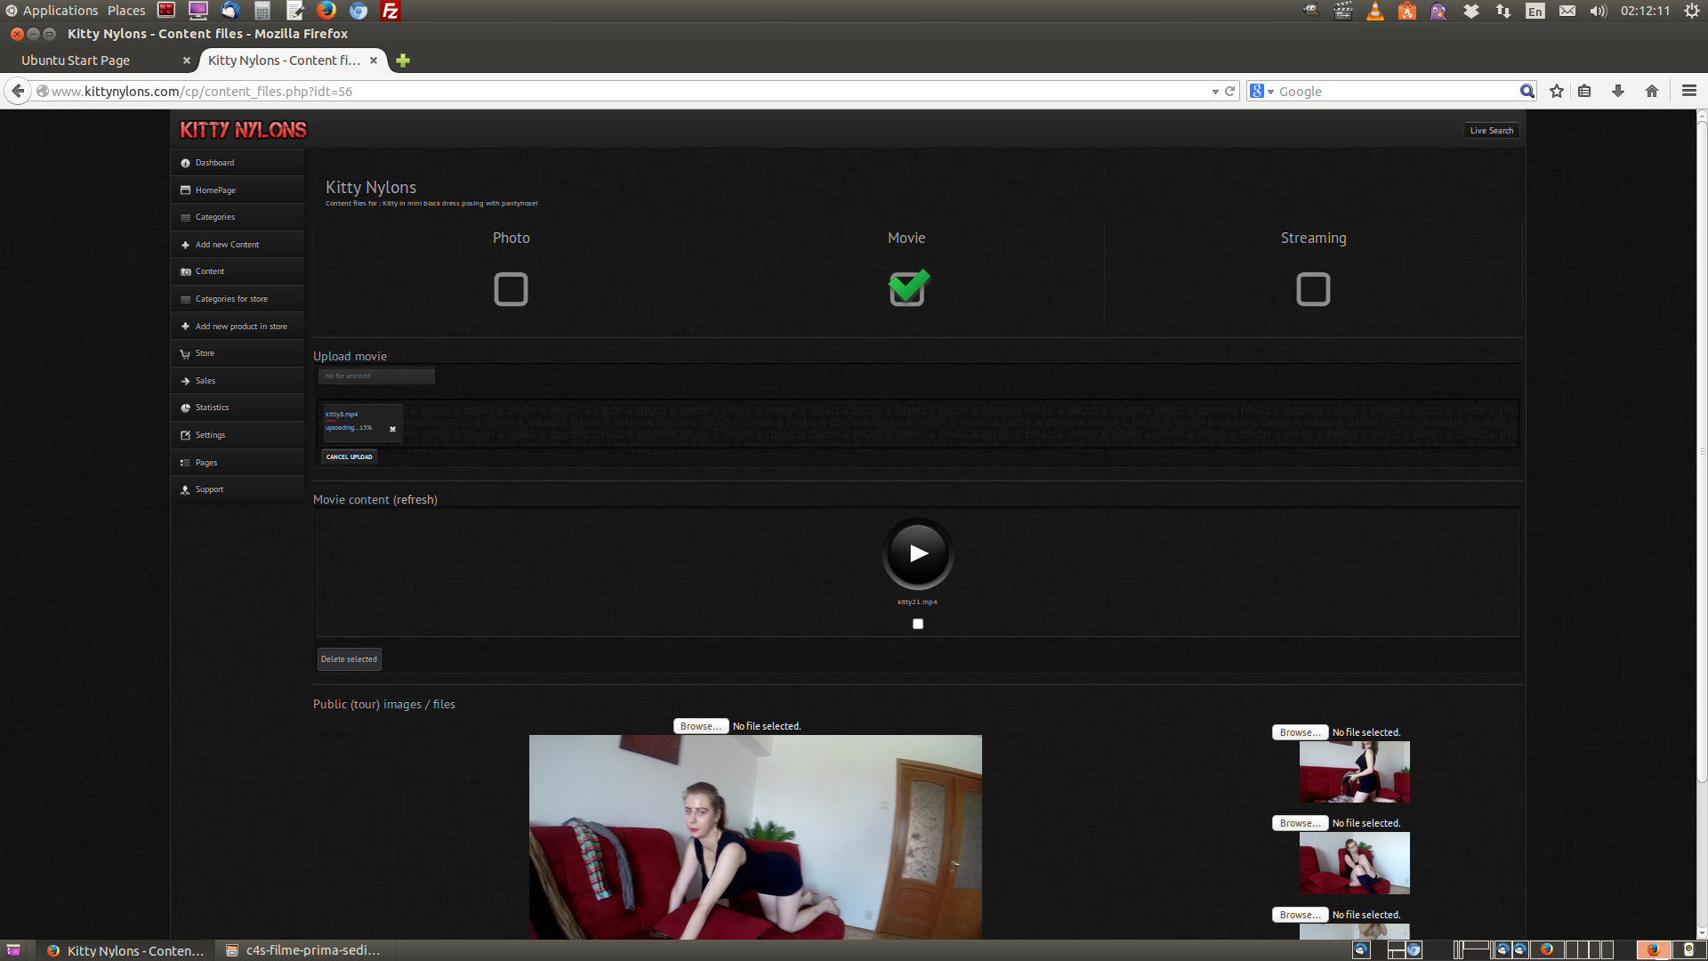Click Browse above the third small thumbnail

[x=1300, y=915]
